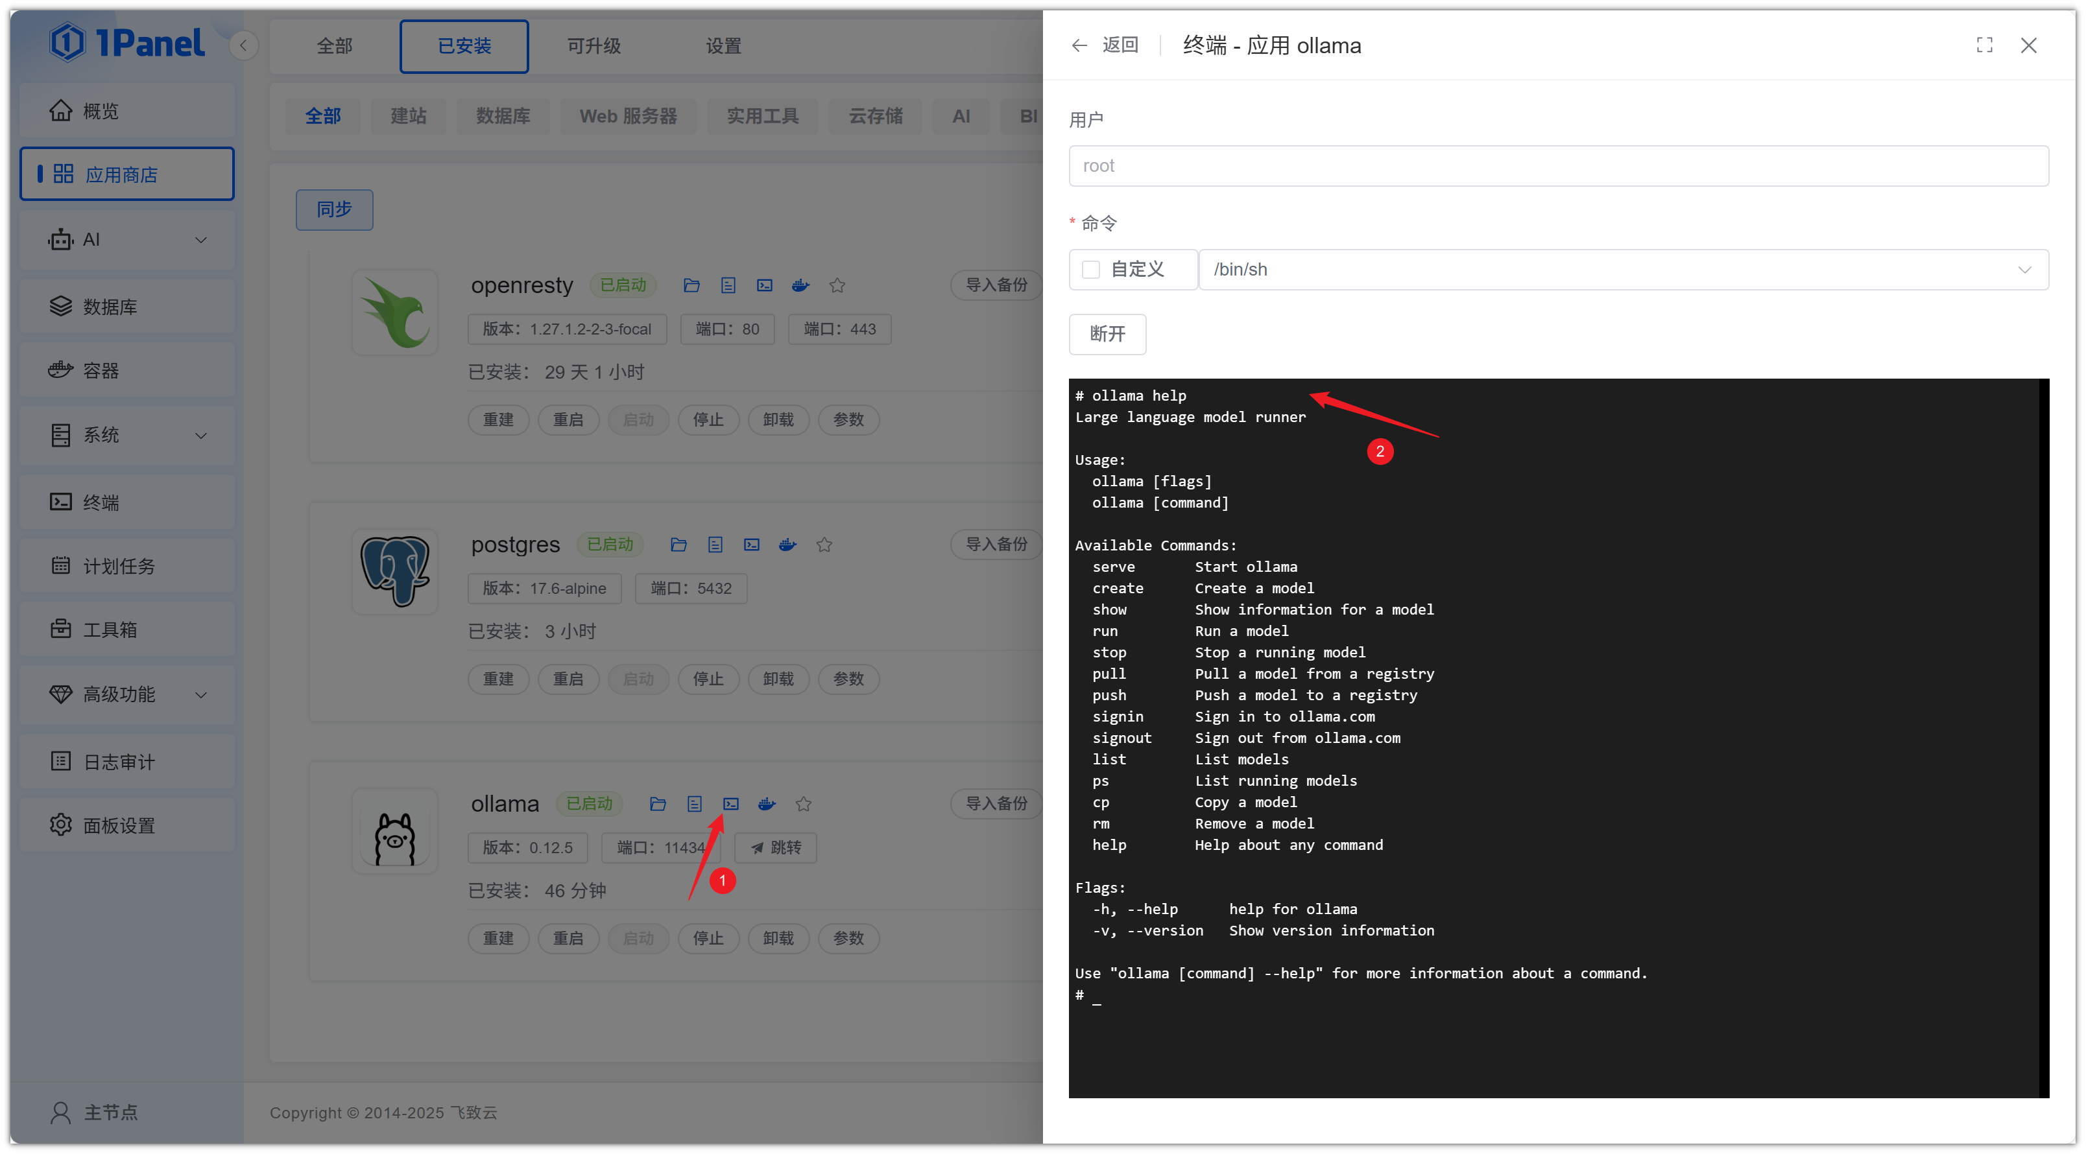
Task: Enable the 自定义 command checkbox
Action: [x=1091, y=270]
